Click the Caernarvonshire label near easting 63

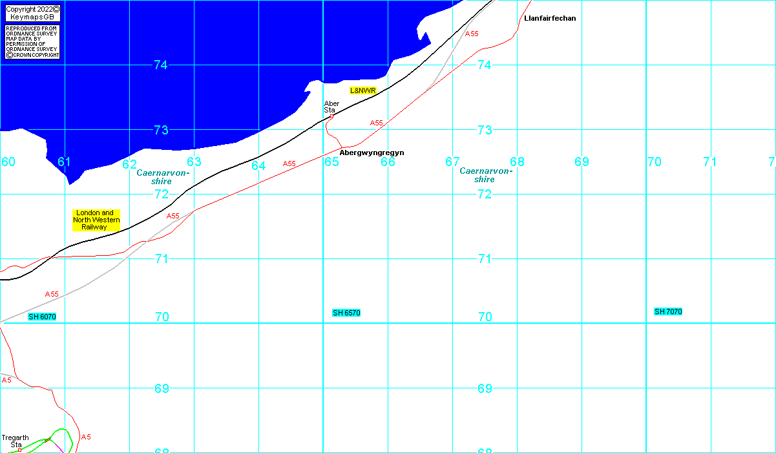click(163, 177)
